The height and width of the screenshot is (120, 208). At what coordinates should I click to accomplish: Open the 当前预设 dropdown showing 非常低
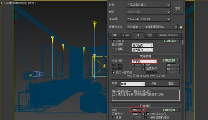click(x=144, y=61)
